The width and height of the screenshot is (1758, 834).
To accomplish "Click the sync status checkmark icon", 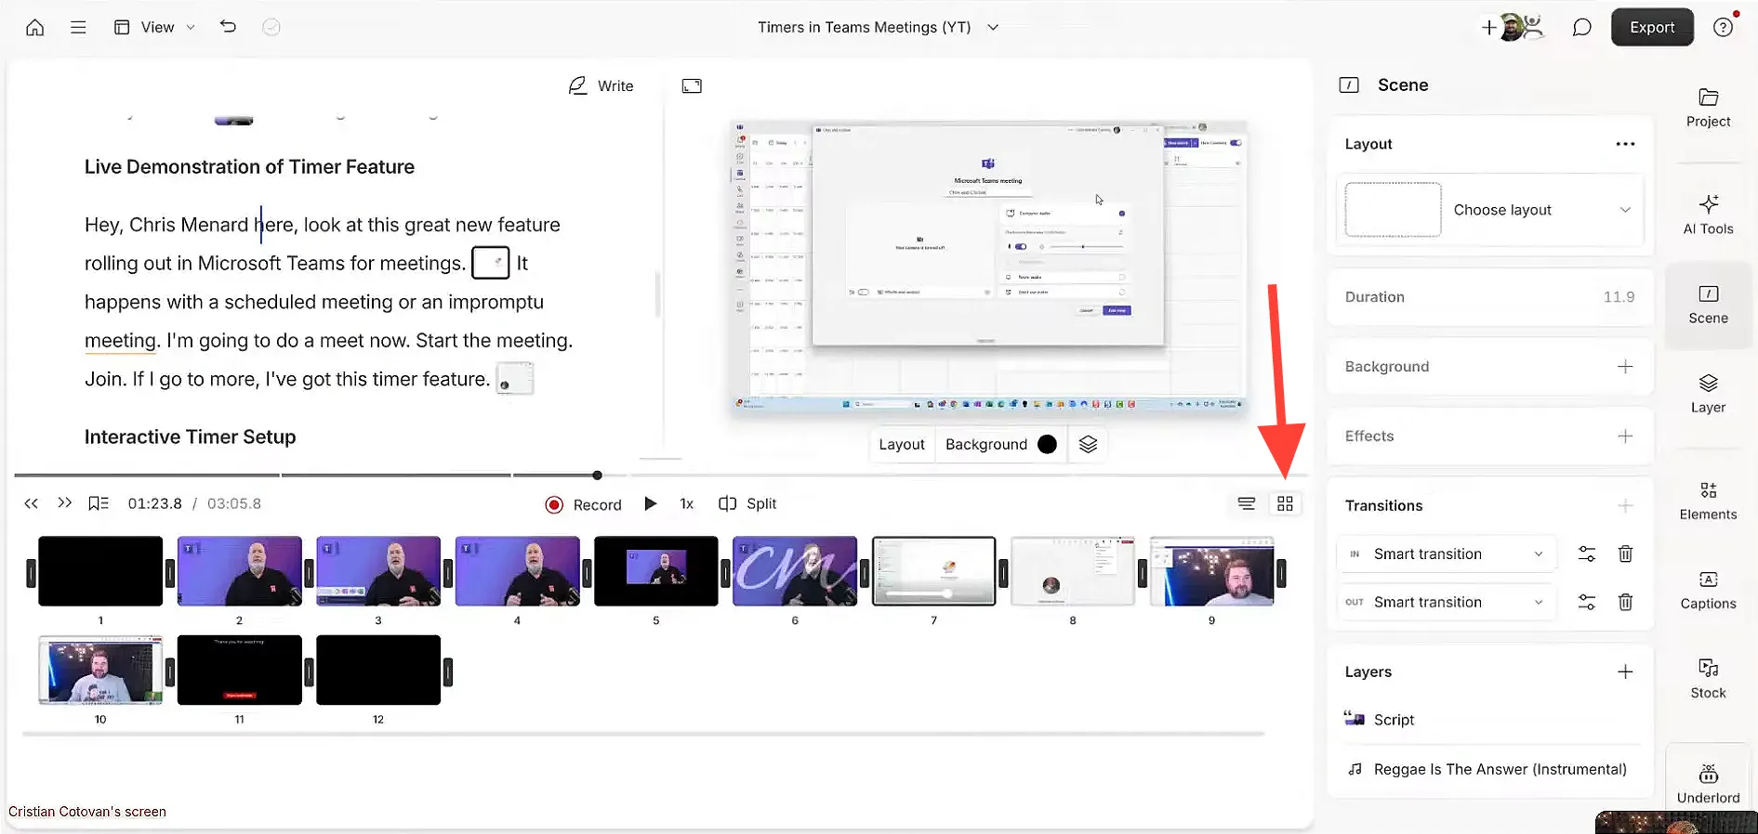I will (271, 27).
